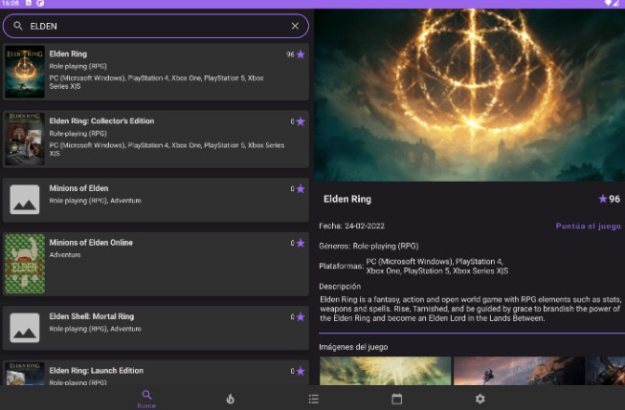Image resolution: width=625 pixels, height=410 pixels.
Task: Open Minions of Elden placeholder image
Action: [25, 200]
